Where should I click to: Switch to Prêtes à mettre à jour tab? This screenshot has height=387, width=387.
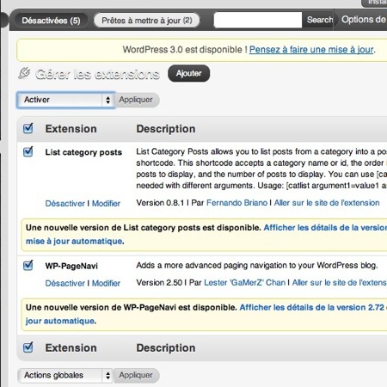tap(147, 21)
